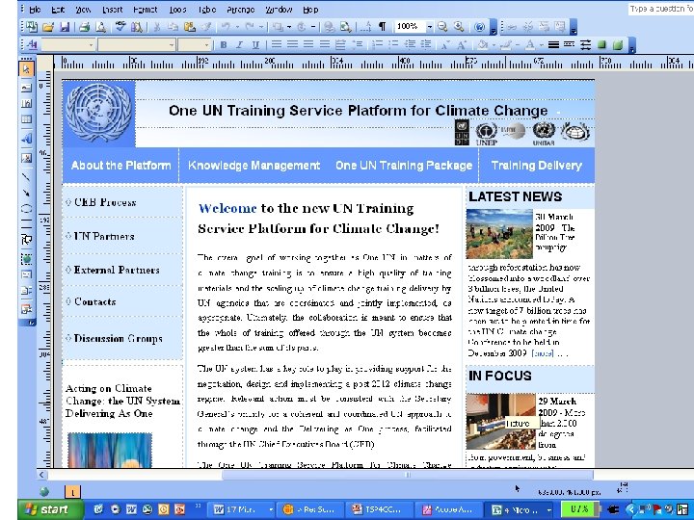This screenshot has width=694, height=520.
Task: Toggle Bullets list button
Action: [393, 44]
